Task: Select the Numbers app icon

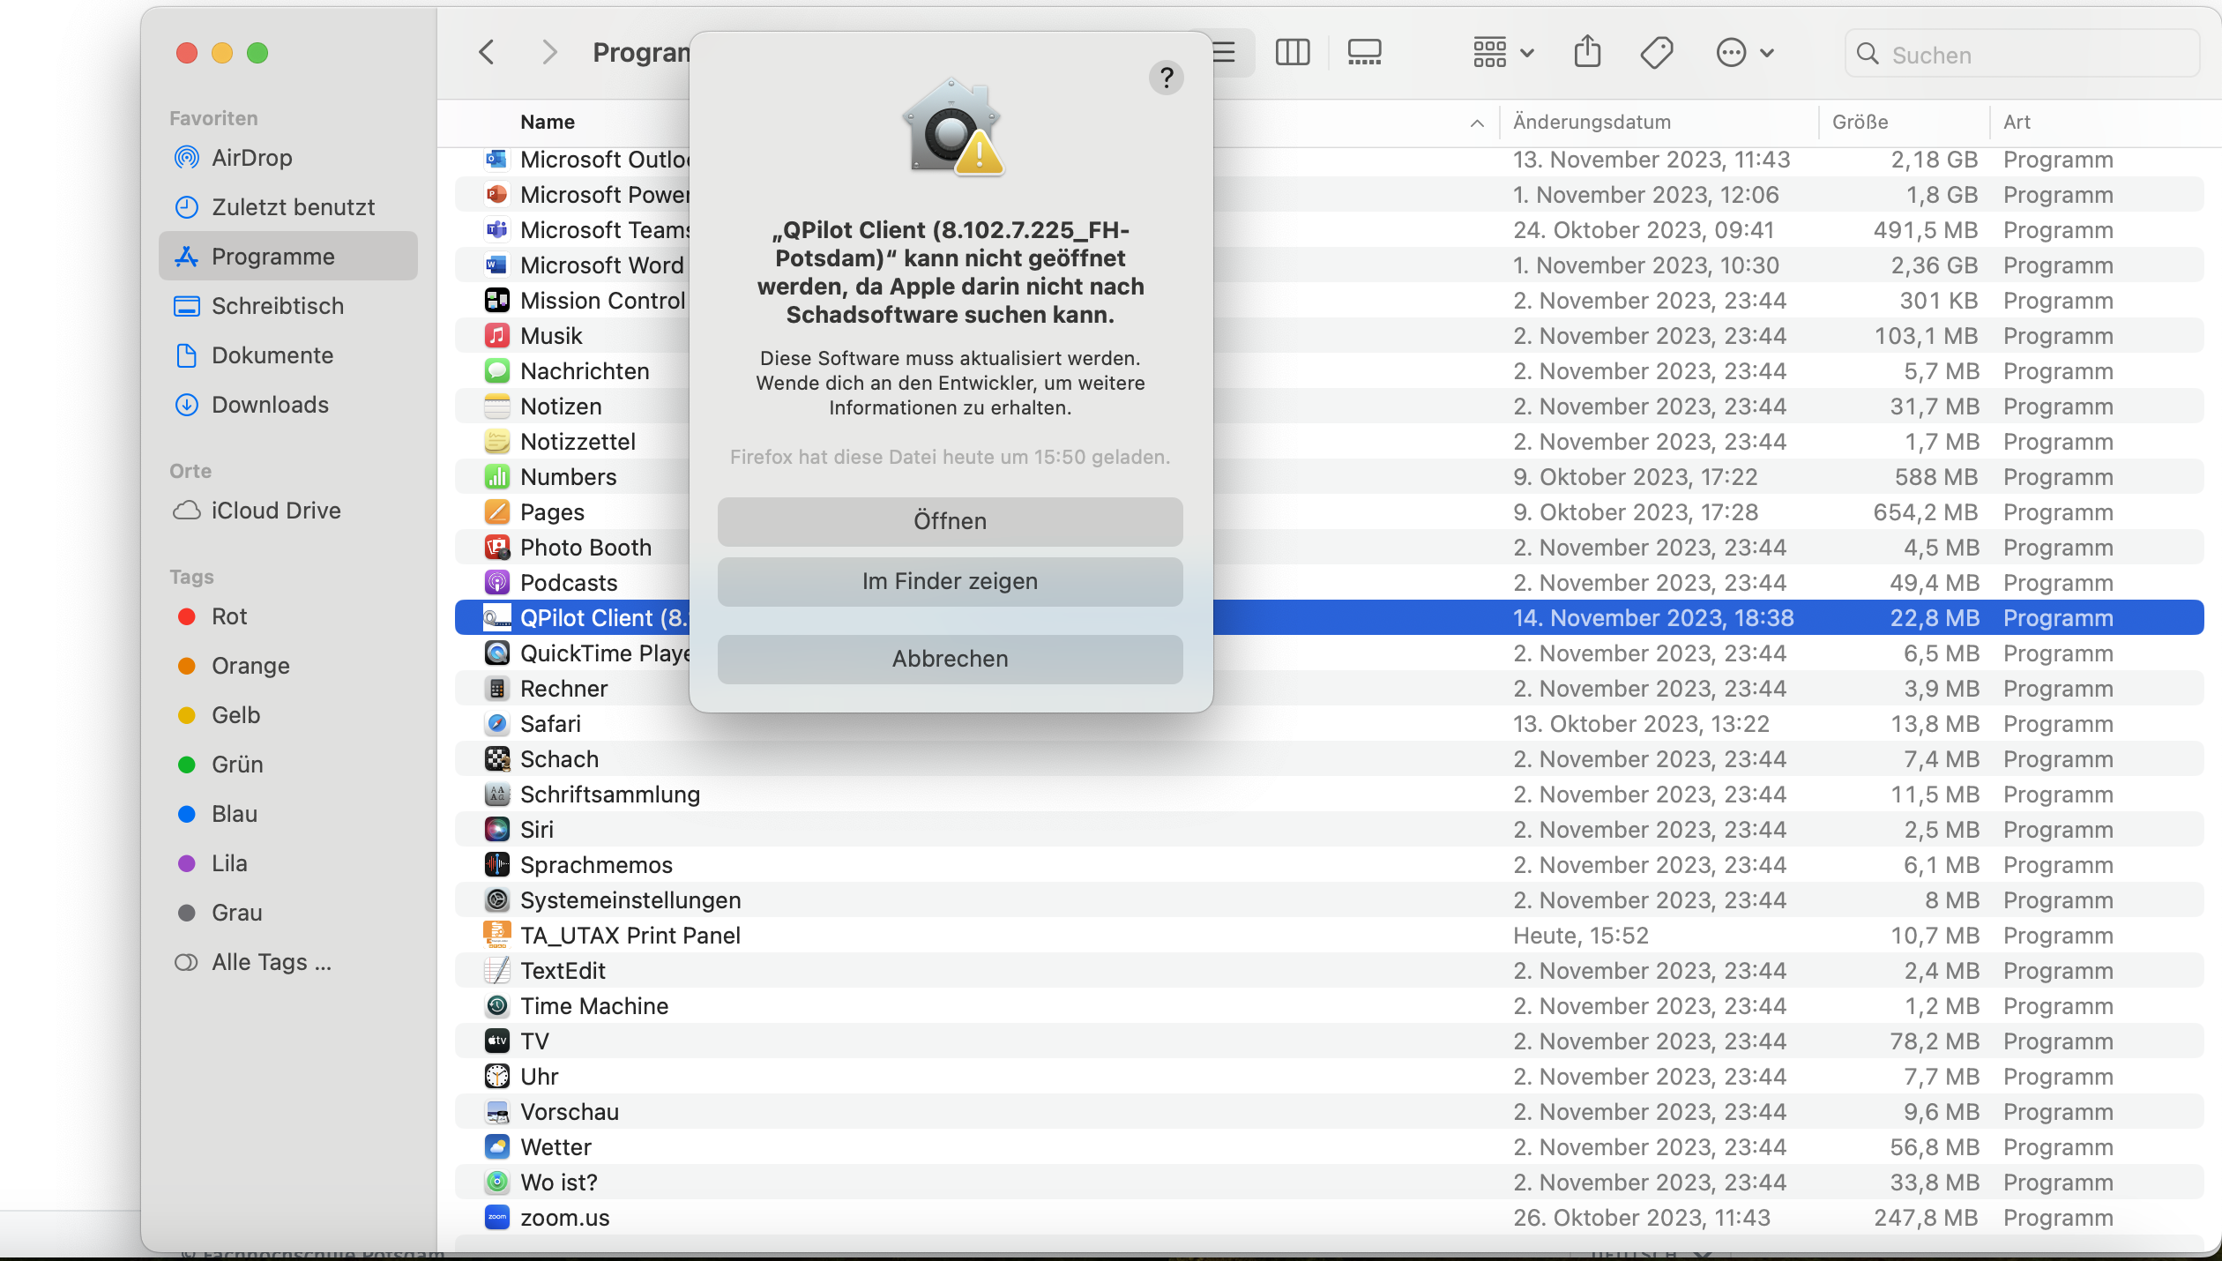Action: coord(497,477)
